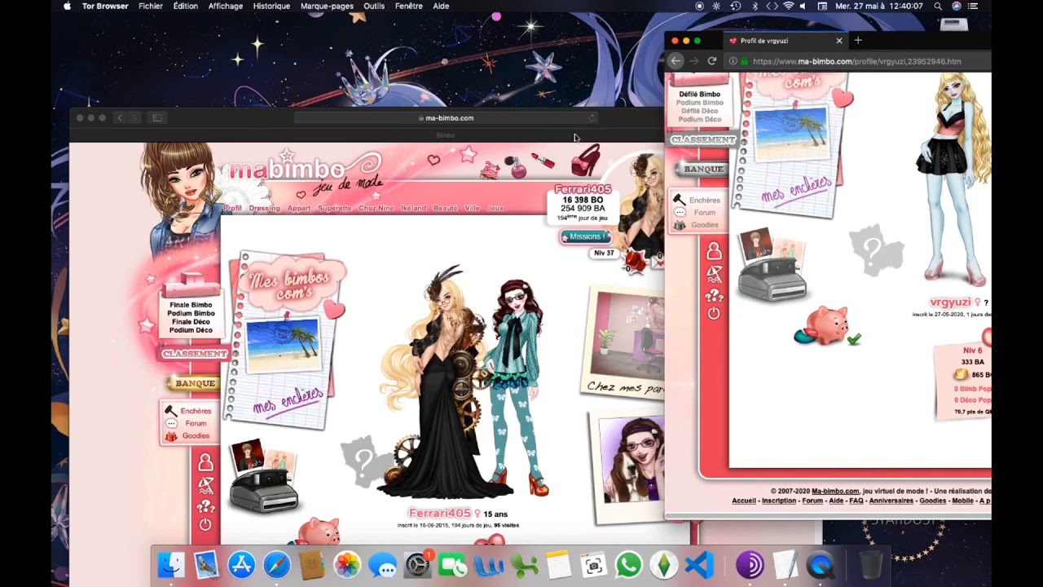Click the CLASSEMENT button in the Tor window
This screenshot has height=587, width=1043.
(x=702, y=139)
